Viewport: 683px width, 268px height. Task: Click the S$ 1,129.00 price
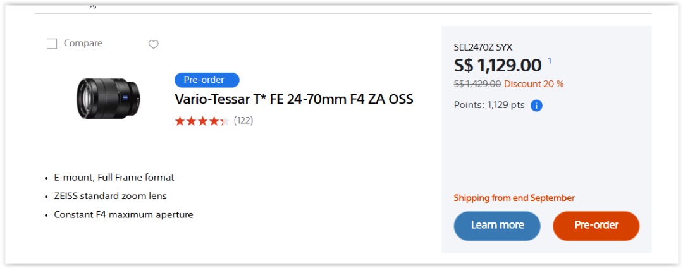click(x=498, y=65)
